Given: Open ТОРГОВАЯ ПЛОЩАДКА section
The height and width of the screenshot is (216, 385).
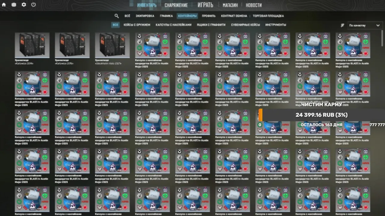Looking at the screenshot, I should [x=268, y=16].
